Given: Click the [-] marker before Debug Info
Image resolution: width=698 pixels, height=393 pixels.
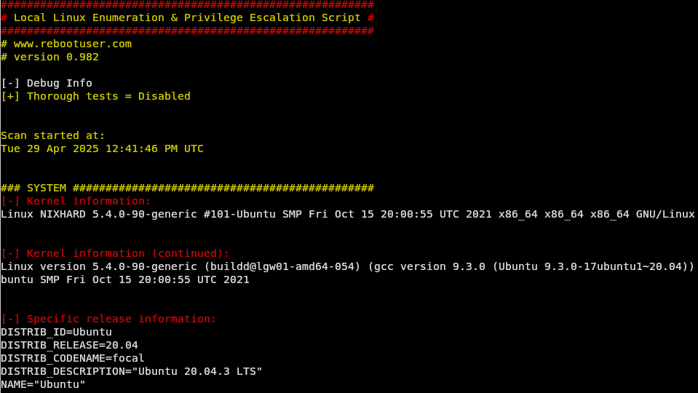Looking at the screenshot, I should 10,83.
